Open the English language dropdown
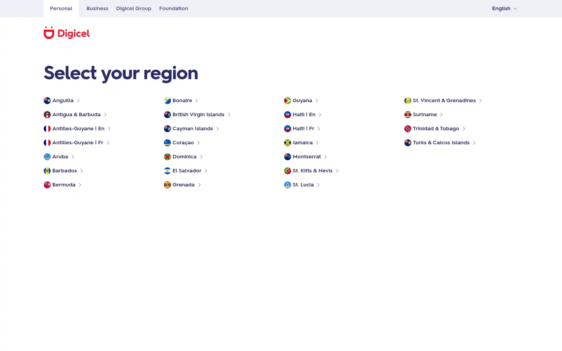This screenshot has width=562, height=351. click(504, 9)
